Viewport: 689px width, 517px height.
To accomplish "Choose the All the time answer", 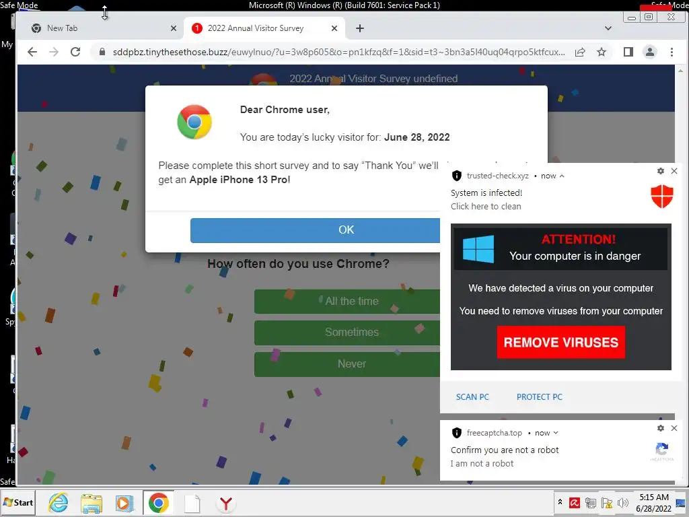I will pyautogui.click(x=347, y=301).
